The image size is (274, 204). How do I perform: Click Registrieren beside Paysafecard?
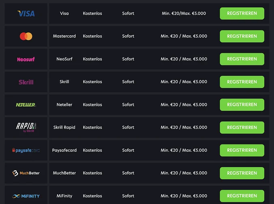(x=242, y=150)
